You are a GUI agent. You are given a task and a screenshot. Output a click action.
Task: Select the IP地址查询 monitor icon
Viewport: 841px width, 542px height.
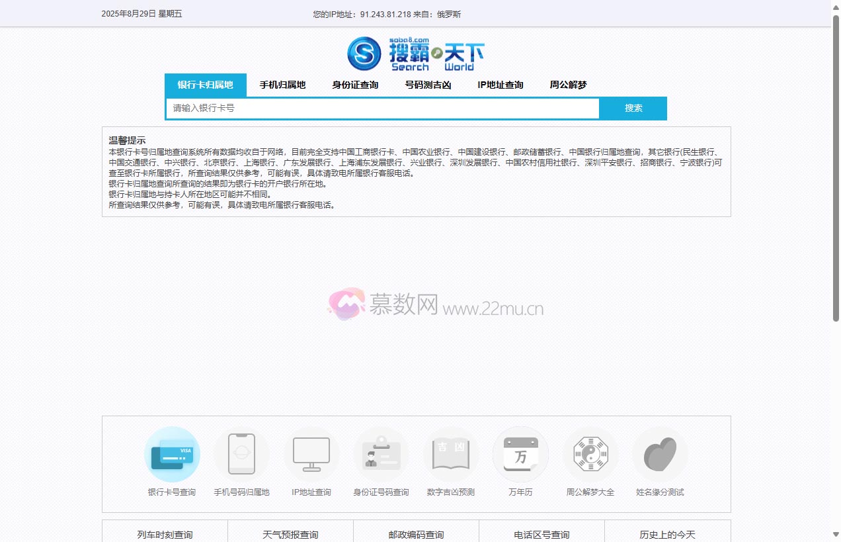(311, 455)
